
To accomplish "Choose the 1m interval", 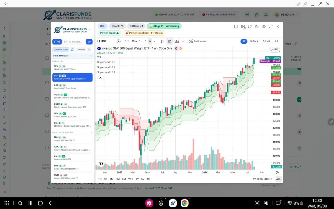I will [x=127, y=41].
